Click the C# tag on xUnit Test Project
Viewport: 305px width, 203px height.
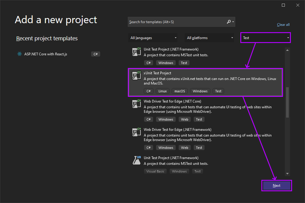[148, 91]
